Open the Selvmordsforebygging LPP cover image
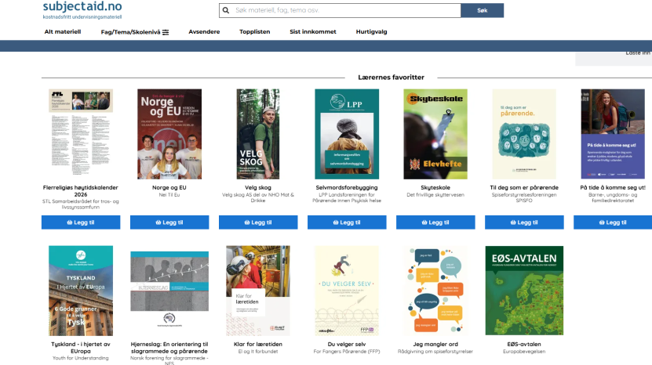The image size is (652, 365). coord(346,133)
